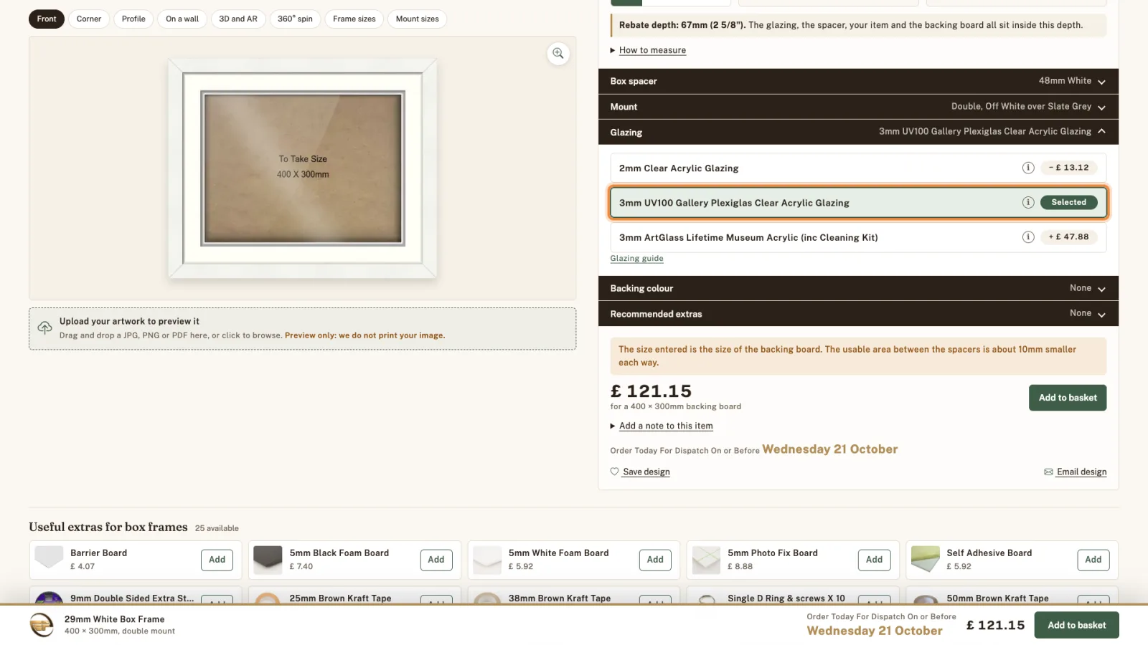Open info icon for 3mm ArtGlass Museum Acrylic
The image size is (1148, 645).
point(1028,237)
